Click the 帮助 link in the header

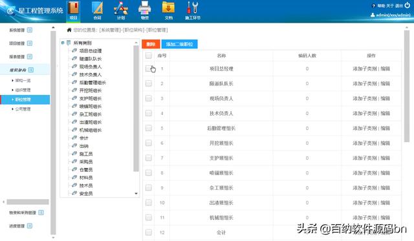click(381, 6)
